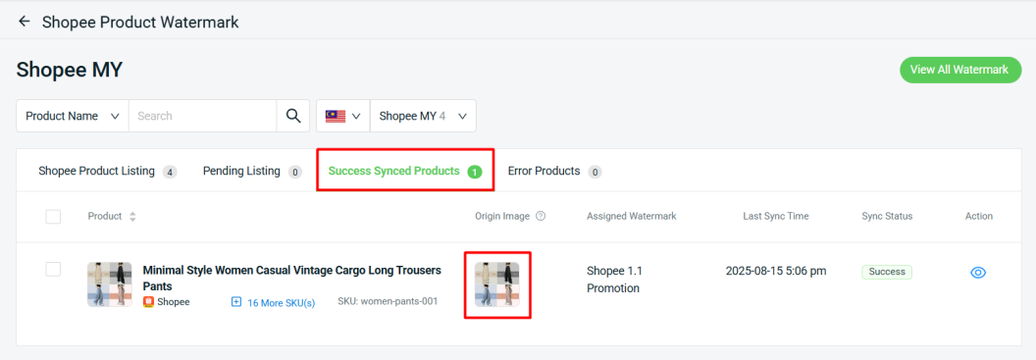
Task: Open the origin image thumbnail
Action: point(496,284)
